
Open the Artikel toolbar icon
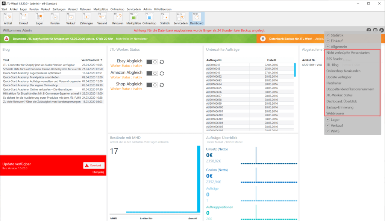tap(8, 18)
